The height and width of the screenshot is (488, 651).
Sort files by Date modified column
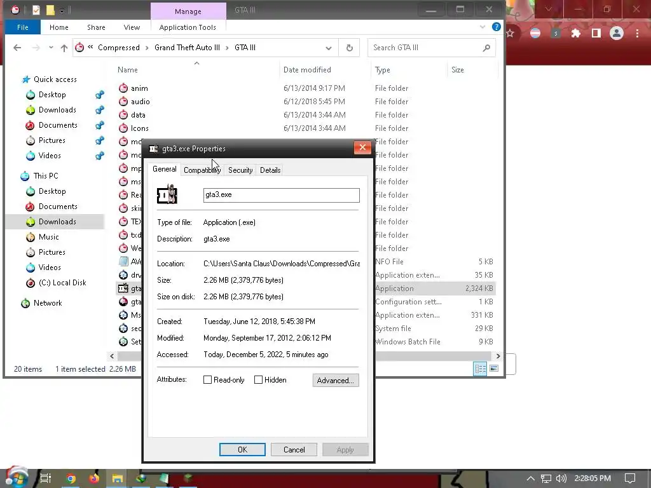307,70
